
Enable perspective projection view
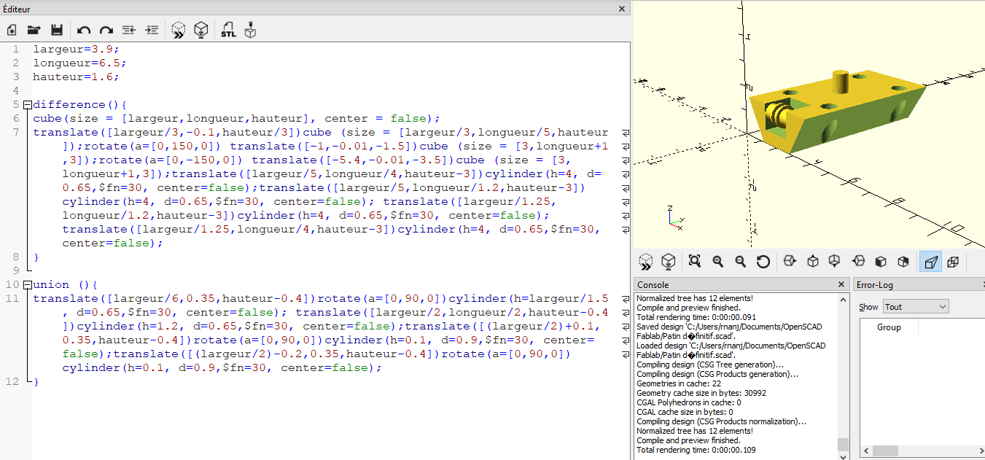pyautogui.click(x=930, y=262)
